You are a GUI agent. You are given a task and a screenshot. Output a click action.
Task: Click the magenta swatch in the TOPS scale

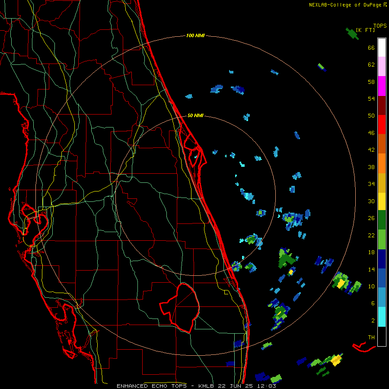coord(382,86)
